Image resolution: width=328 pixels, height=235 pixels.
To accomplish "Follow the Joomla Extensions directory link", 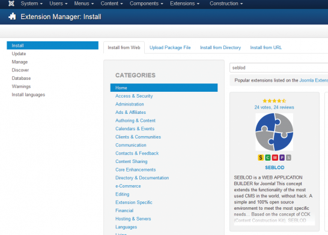I will click(314, 80).
